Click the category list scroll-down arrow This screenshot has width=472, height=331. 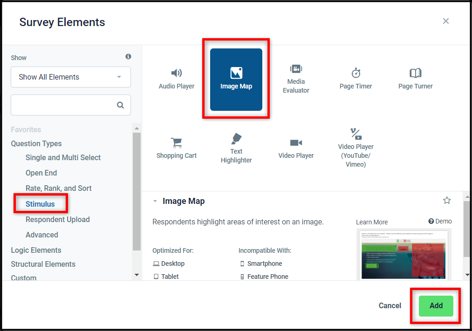pyautogui.click(x=137, y=275)
